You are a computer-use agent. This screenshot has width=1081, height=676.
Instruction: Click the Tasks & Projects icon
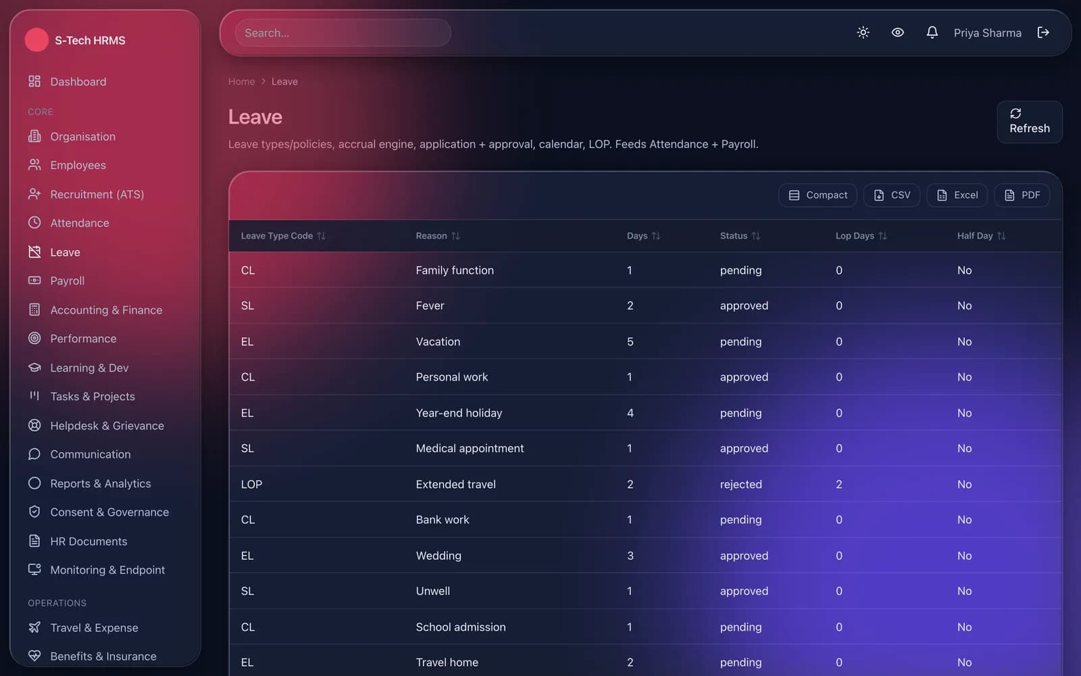34,396
